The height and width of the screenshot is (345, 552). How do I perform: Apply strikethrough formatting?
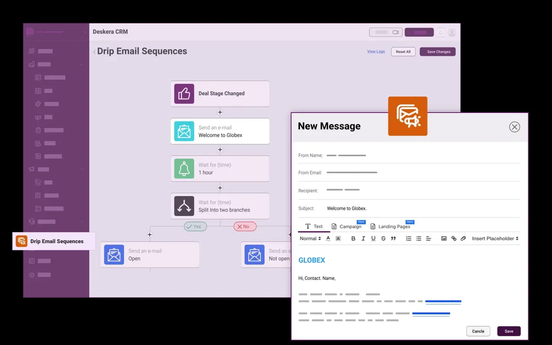(x=383, y=238)
